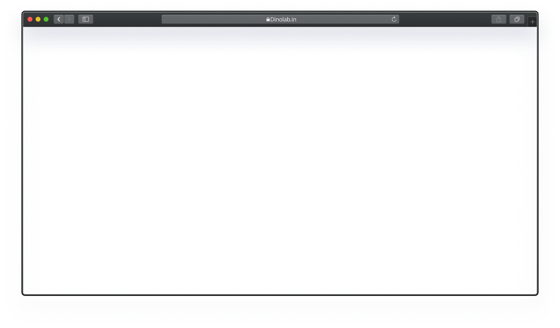
Task: Open a new tab with plus button
Action: tap(532, 22)
